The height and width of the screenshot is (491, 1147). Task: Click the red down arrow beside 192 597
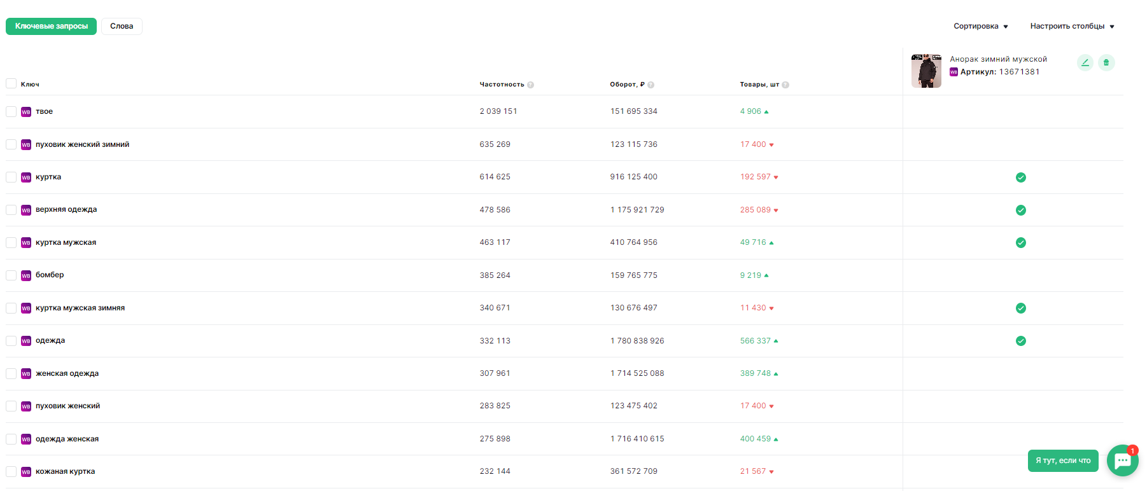pos(776,177)
